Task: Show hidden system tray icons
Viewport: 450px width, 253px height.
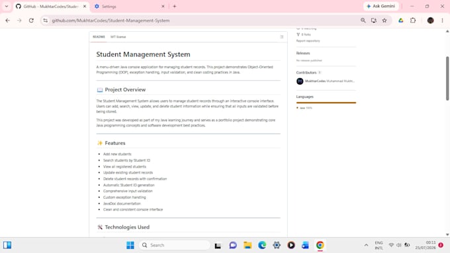Action: pyautogui.click(x=366, y=245)
